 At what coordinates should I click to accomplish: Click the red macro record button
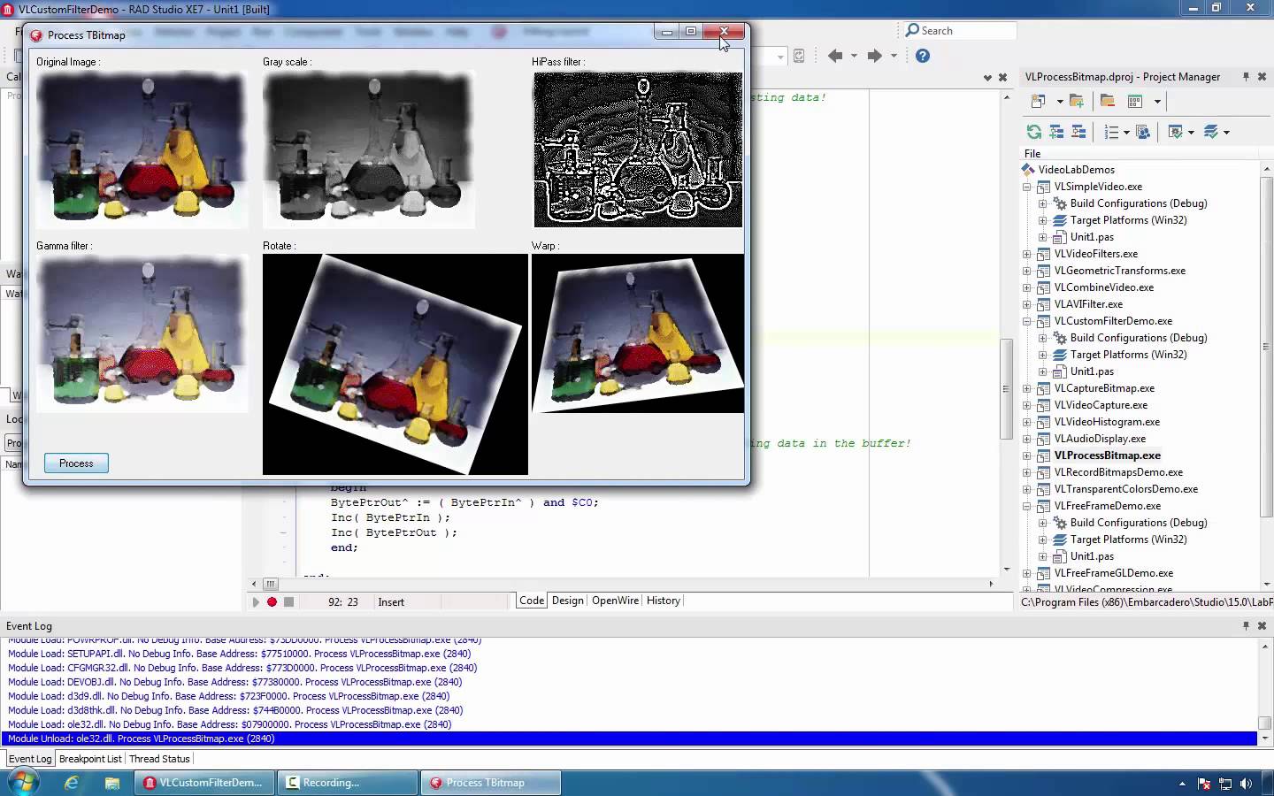272,601
